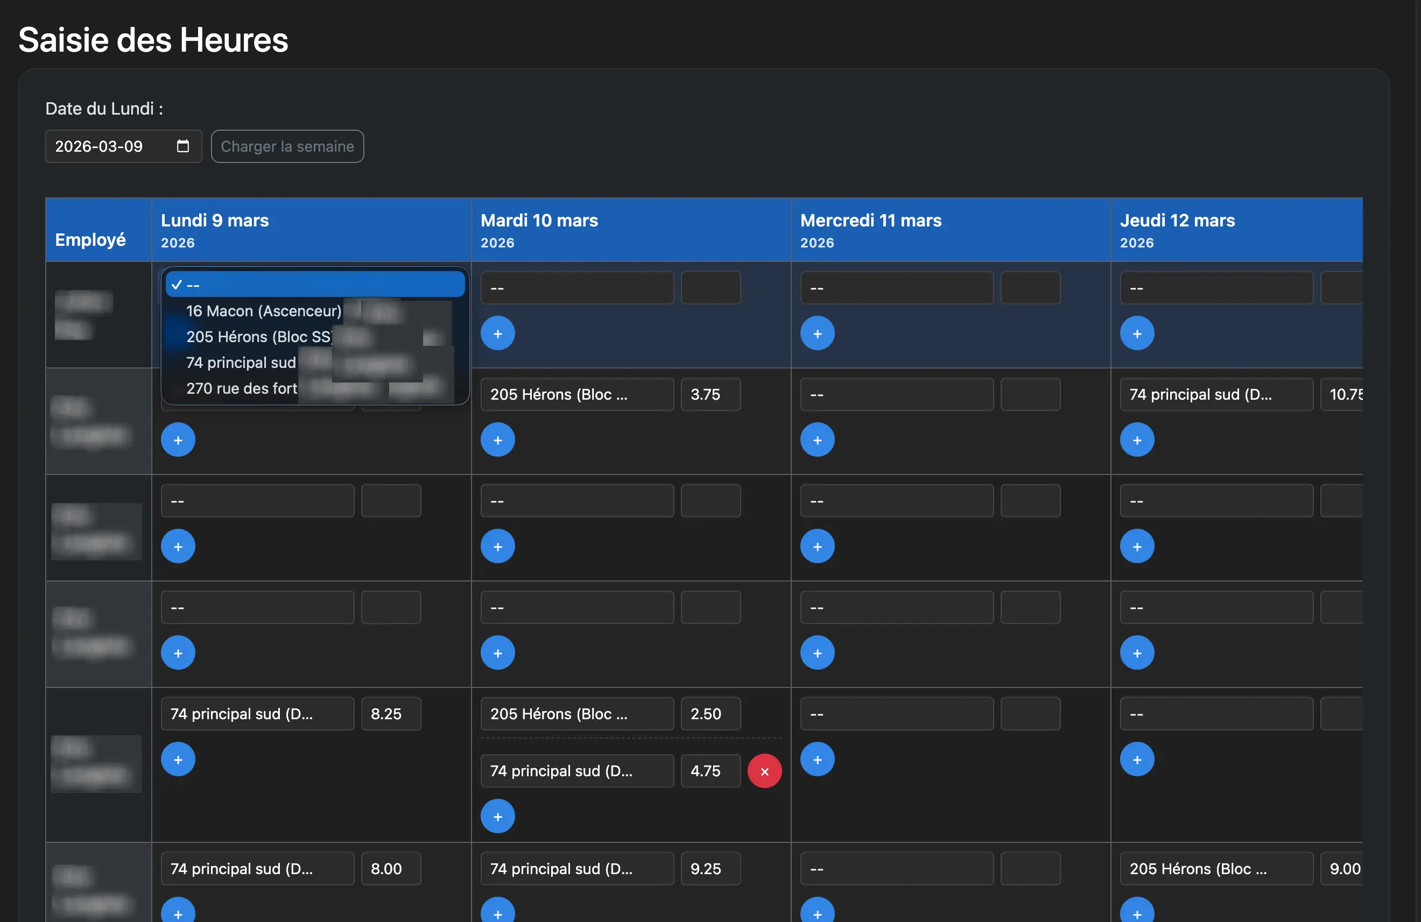Click plus button below 205 Hérons 3.75 entry
1421x922 pixels.
pos(497,440)
